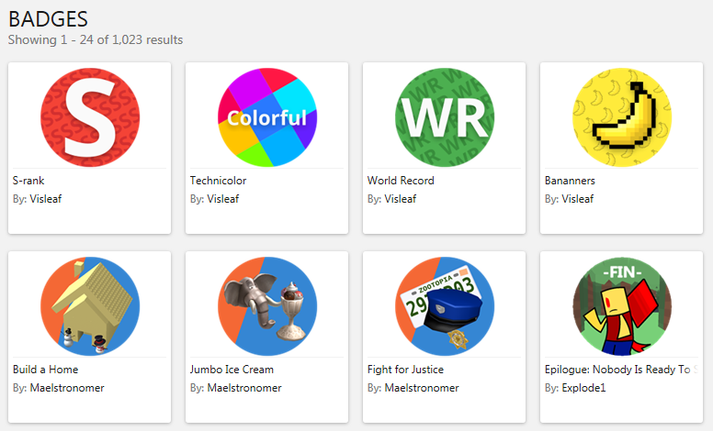This screenshot has height=431, width=713.
Task: Select the green World Record badge icon
Action: pyautogui.click(x=444, y=116)
